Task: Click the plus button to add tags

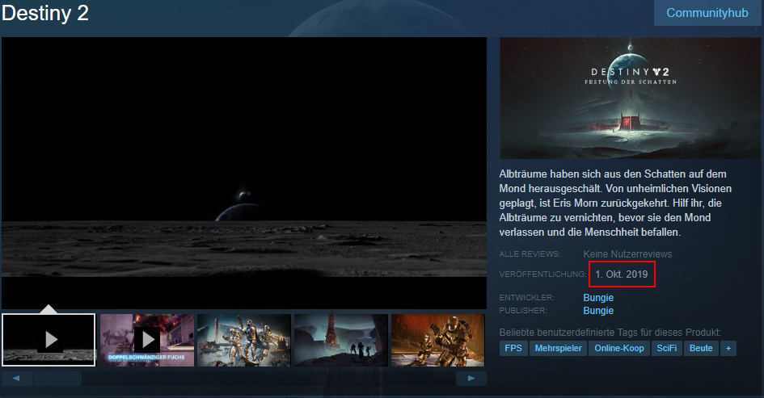Action: (728, 349)
